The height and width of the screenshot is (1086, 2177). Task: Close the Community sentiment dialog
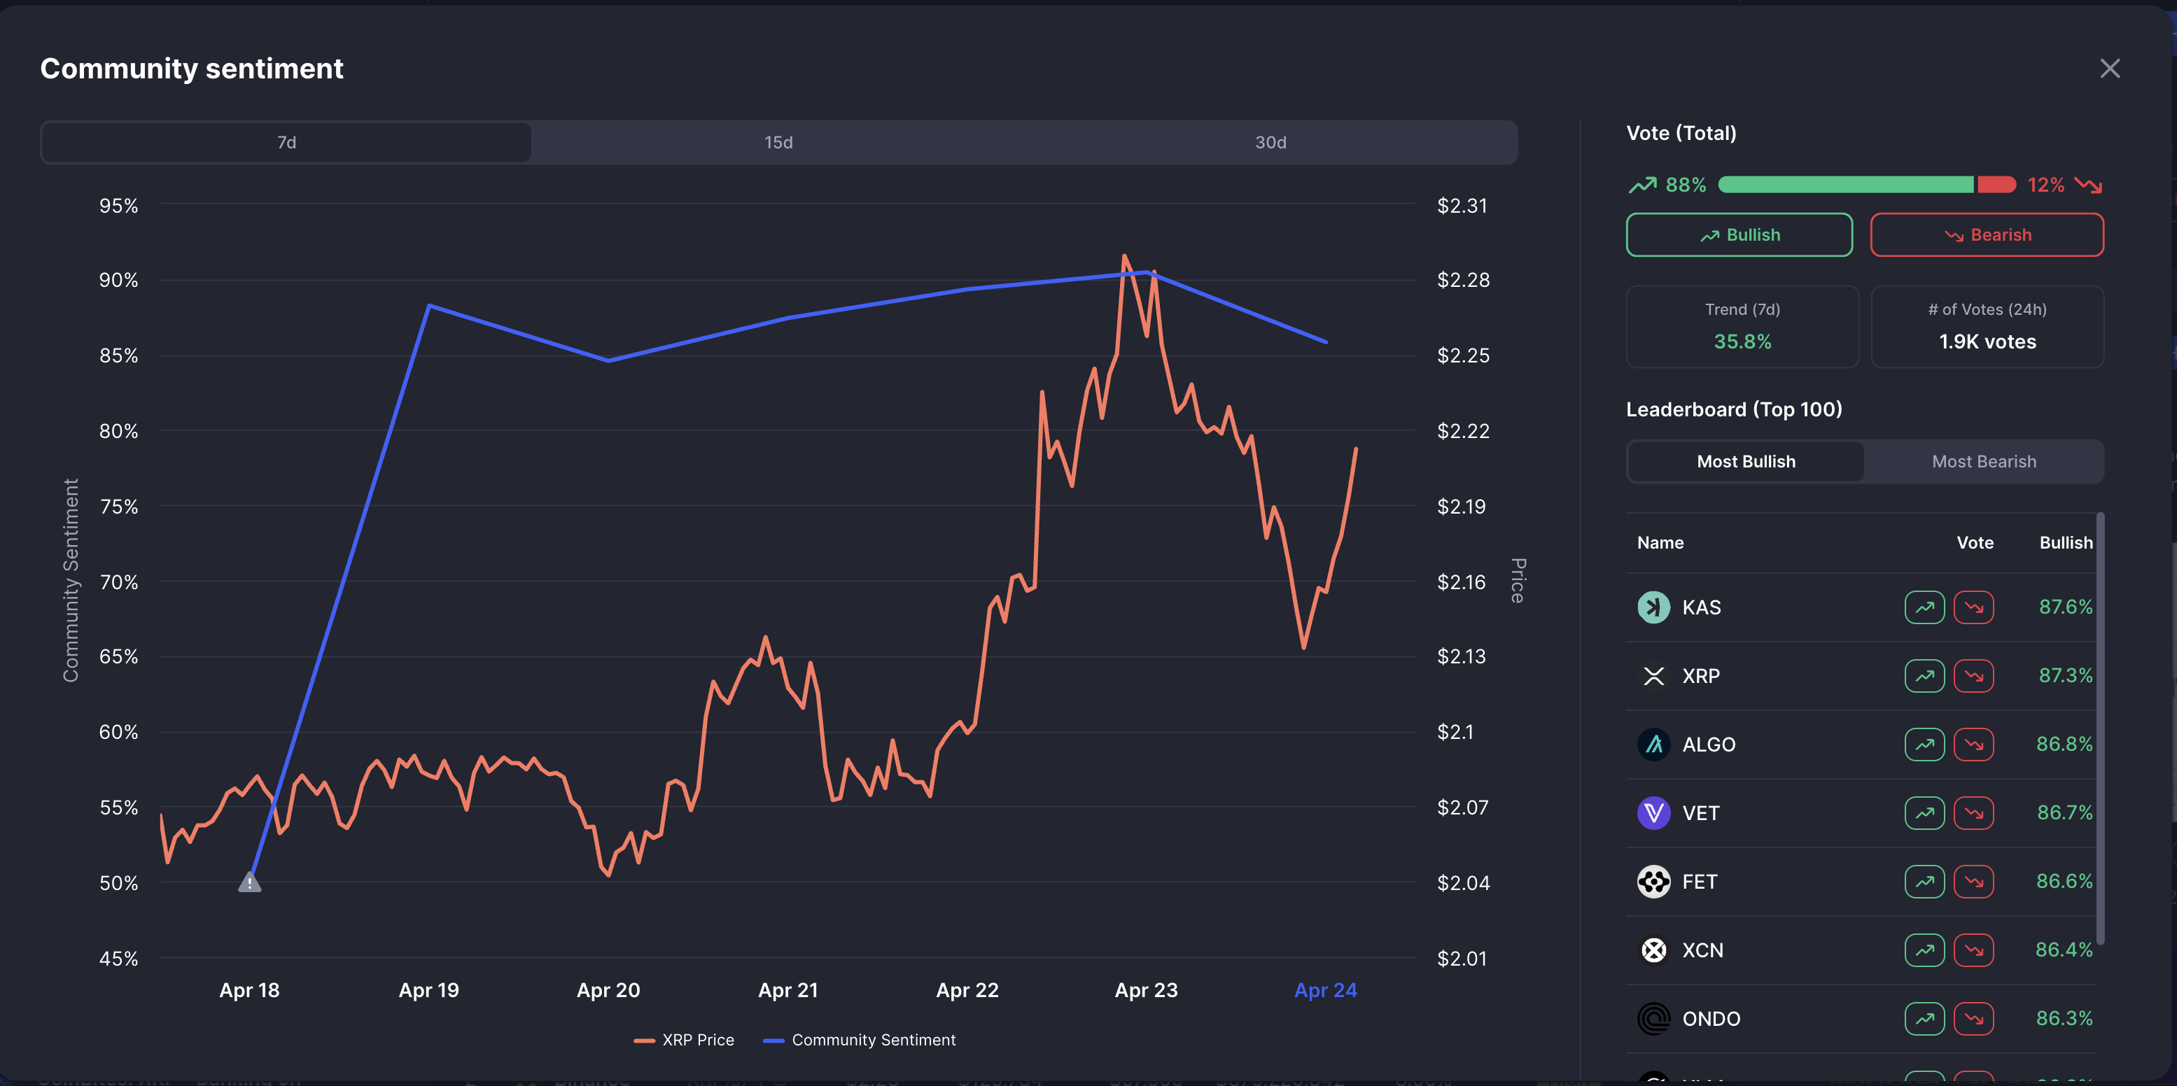point(2109,69)
